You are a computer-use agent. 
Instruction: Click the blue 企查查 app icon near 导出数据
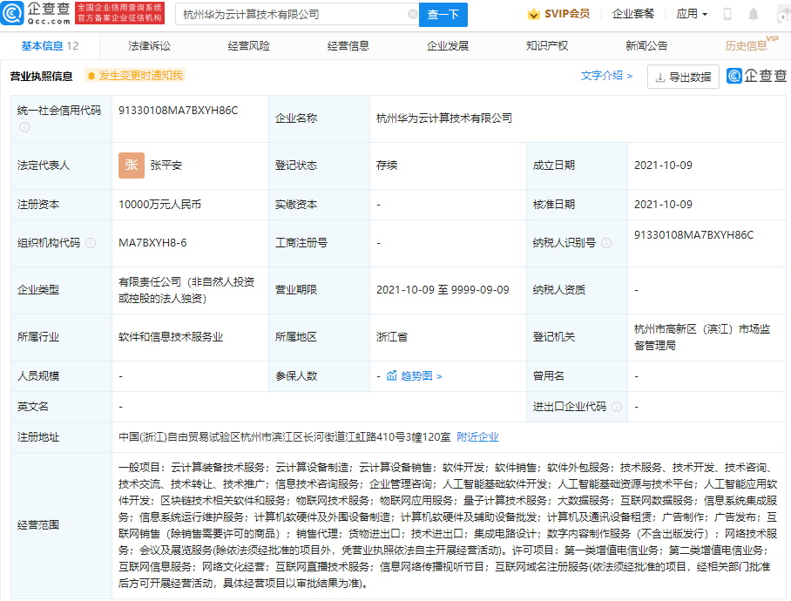734,77
